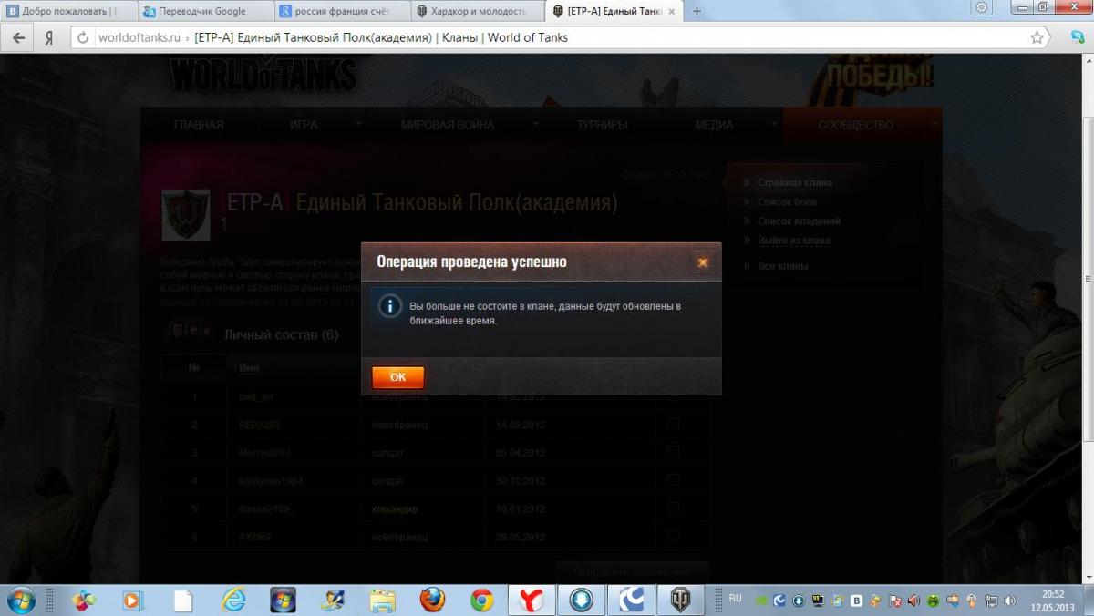Click the blue info icon in dialog
Viewport: 1094px width, 616px height.
tap(390, 306)
